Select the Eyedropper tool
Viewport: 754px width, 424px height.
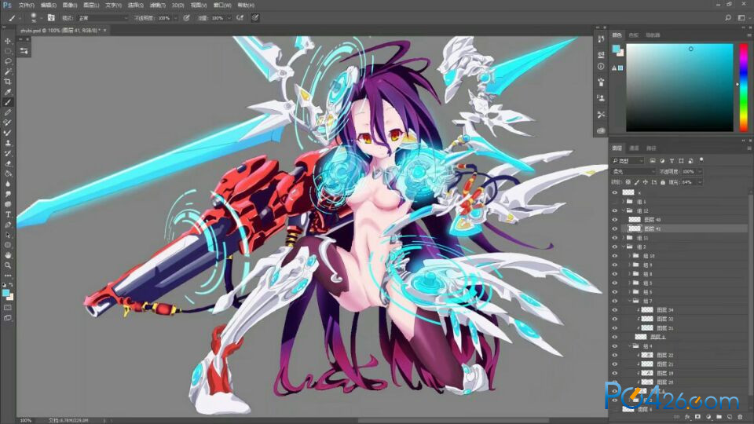pyautogui.click(x=8, y=91)
